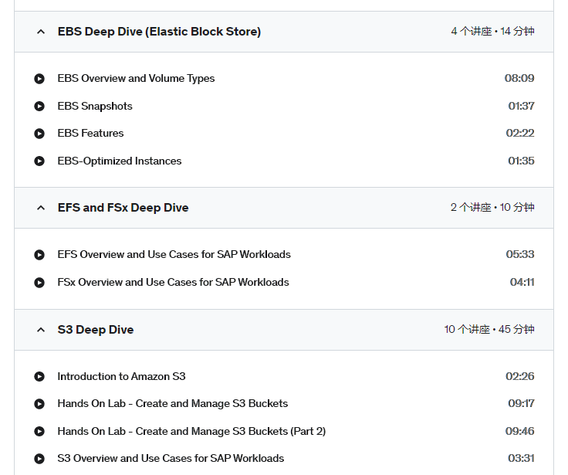
Task: Open the EBS Snapshots lecture title
Action: pyautogui.click(x=95, y=106)
